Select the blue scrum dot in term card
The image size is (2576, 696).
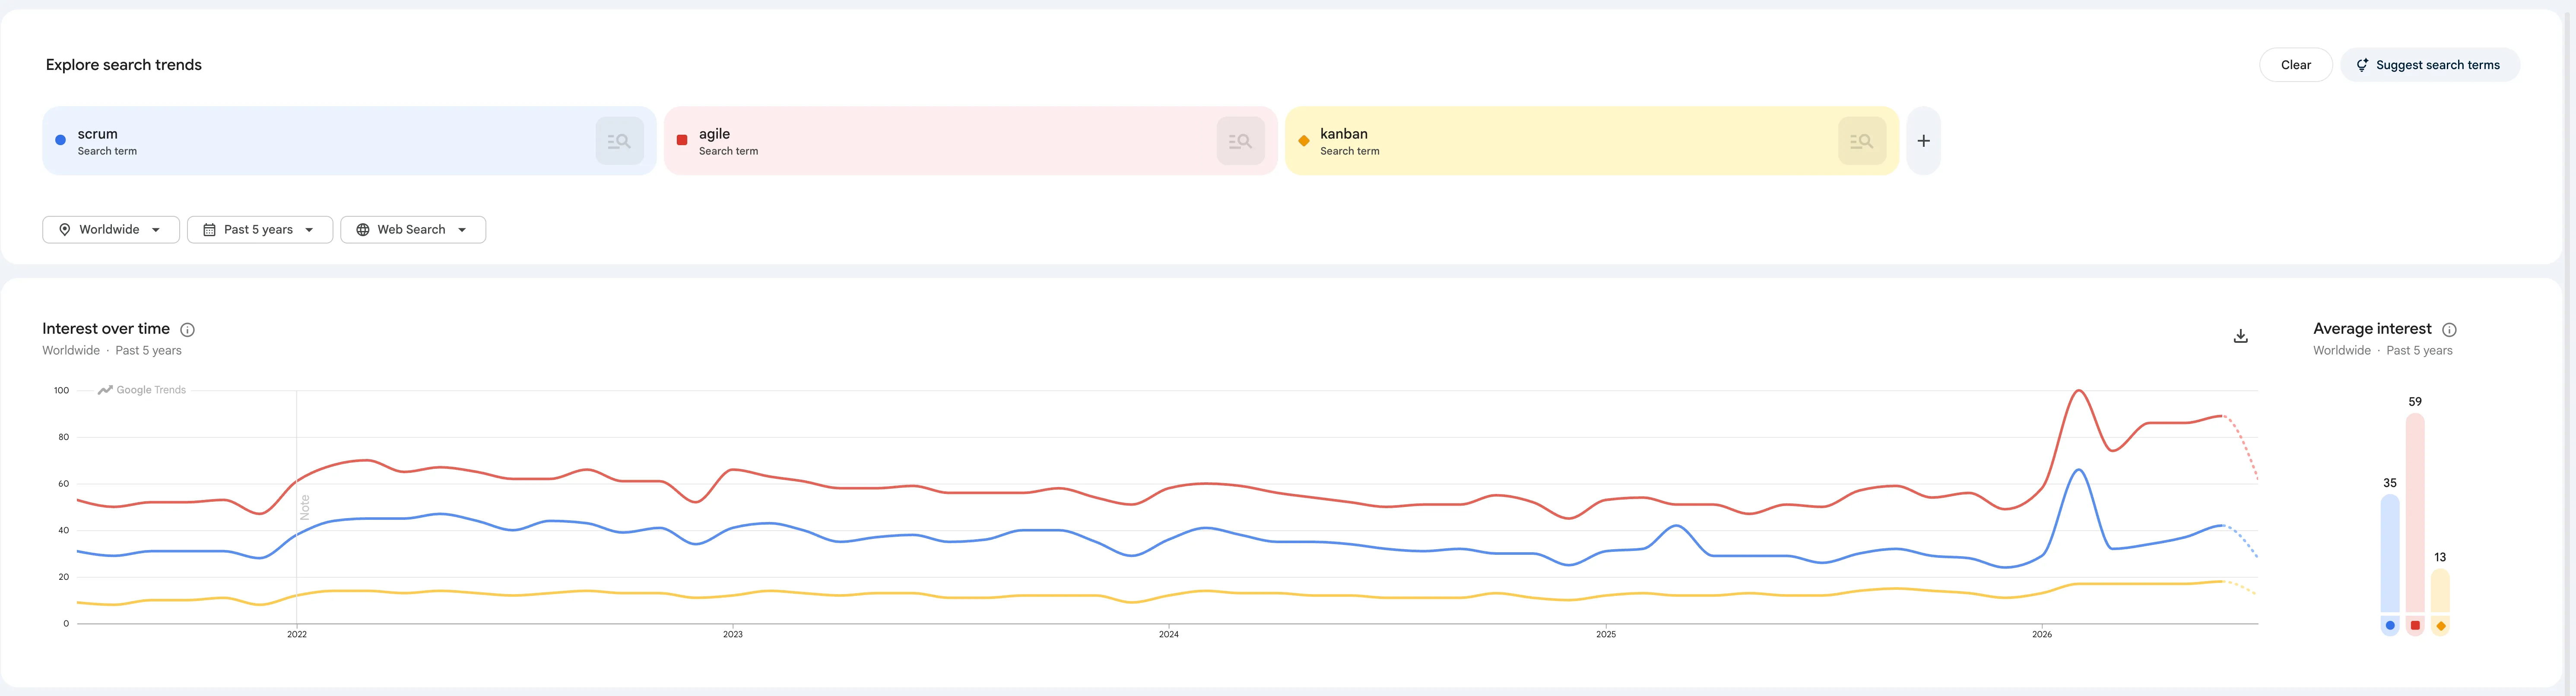60,140
